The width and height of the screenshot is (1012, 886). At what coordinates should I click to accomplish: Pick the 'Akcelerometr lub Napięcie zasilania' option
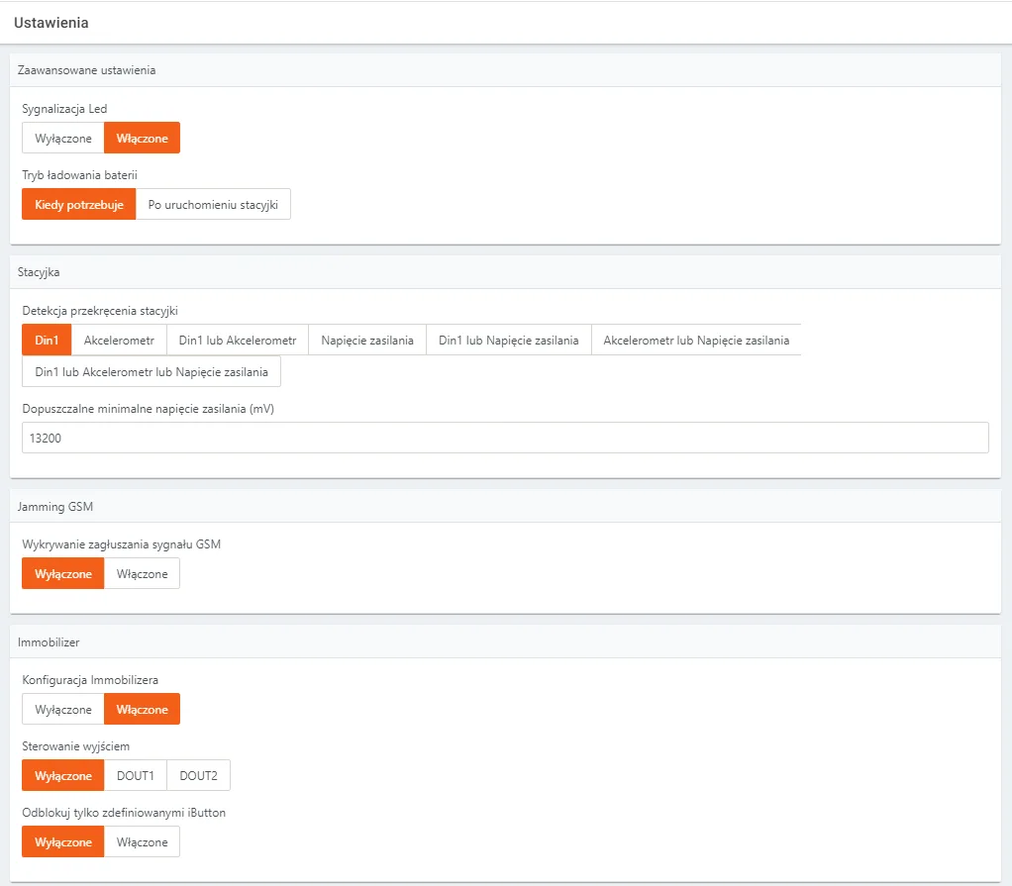[x=696, y=341]
